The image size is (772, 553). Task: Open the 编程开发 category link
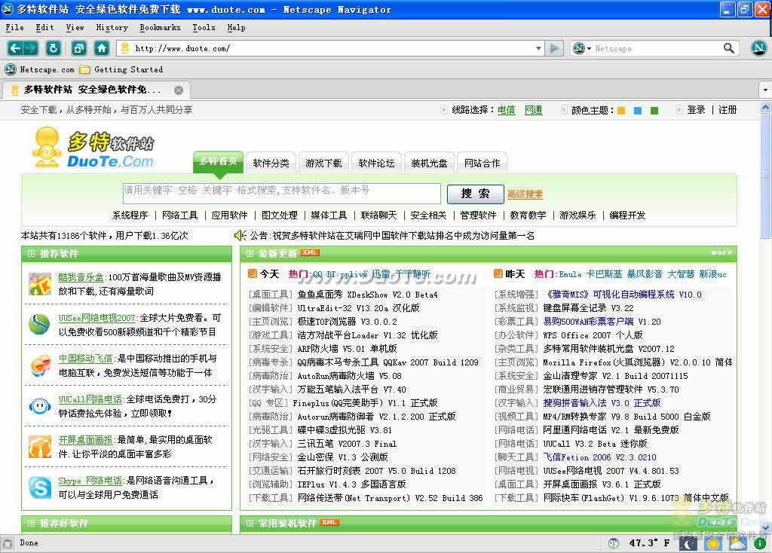click(627, 215)
